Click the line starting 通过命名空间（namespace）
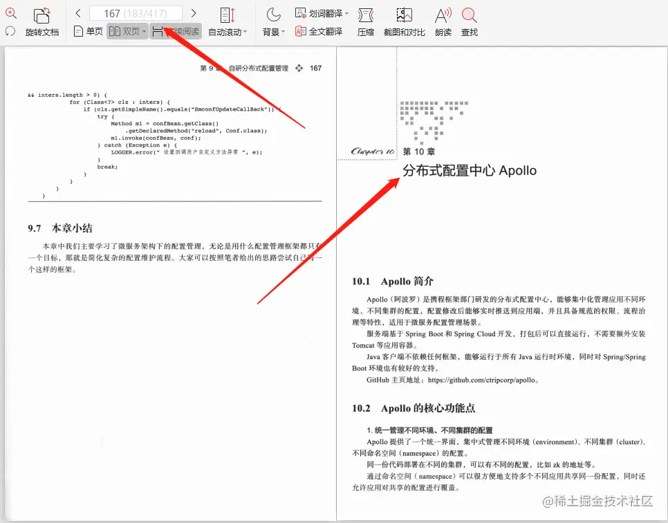The image size is (668, 523). [x=505, y=476]
